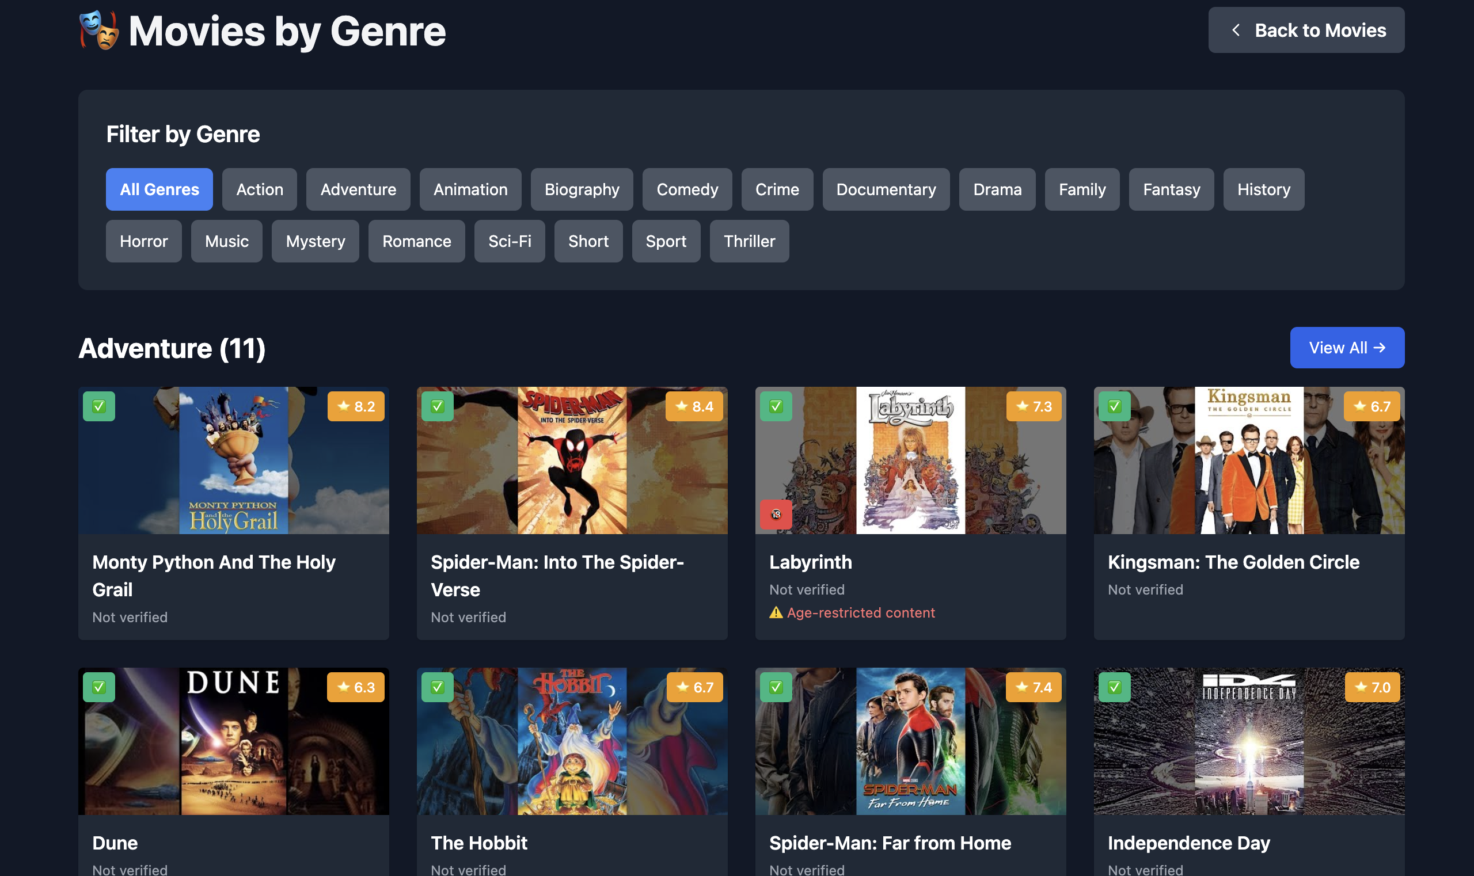This screenshot has height=876, width=1474.
Task: Click the green check badge on Dune card
Action: (99, 687)
